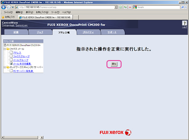Open the ヘルプ help question mark icon
This screenshot has height=140, width=189.
(x=185, y=24)
